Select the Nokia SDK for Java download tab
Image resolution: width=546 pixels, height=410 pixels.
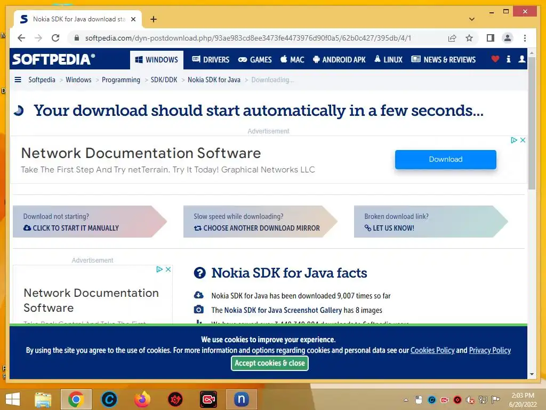point(78,19)
